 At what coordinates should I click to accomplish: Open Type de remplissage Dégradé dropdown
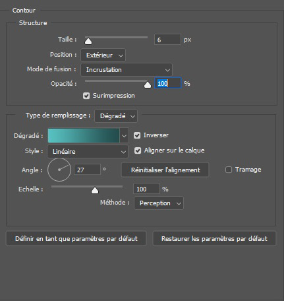point(116,116)
